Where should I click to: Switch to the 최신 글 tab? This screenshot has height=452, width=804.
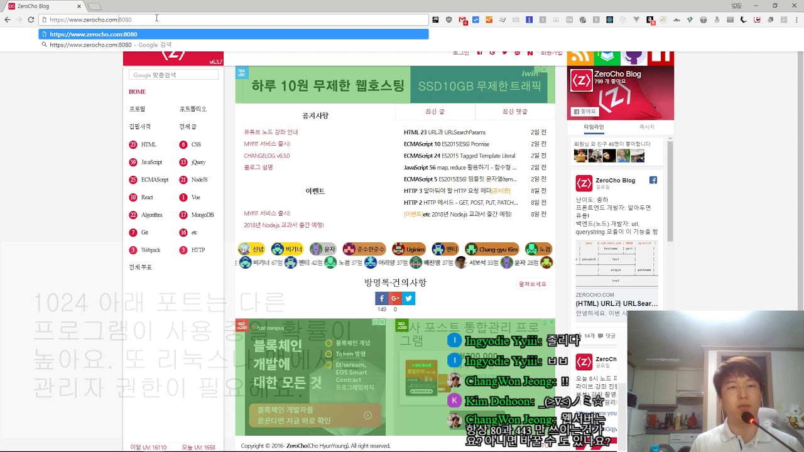tap(435, 112)
